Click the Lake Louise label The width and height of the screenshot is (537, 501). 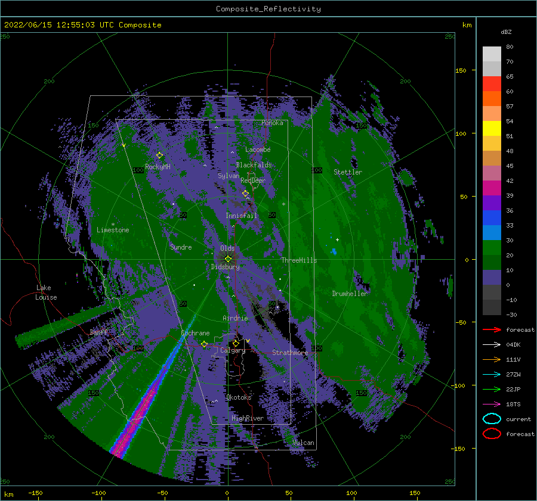coord(46,292)
